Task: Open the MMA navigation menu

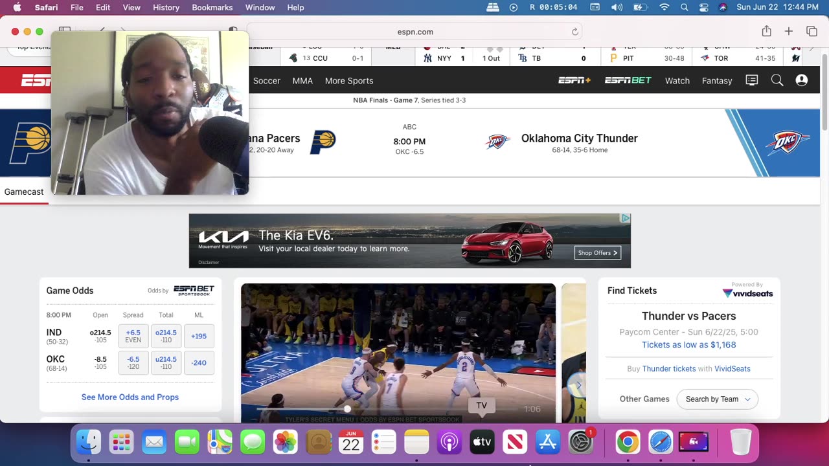Action: (302, 80)
